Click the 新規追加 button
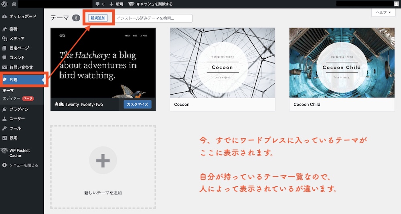This screenshot has width=401, height=214. click(x=98, y=18)
